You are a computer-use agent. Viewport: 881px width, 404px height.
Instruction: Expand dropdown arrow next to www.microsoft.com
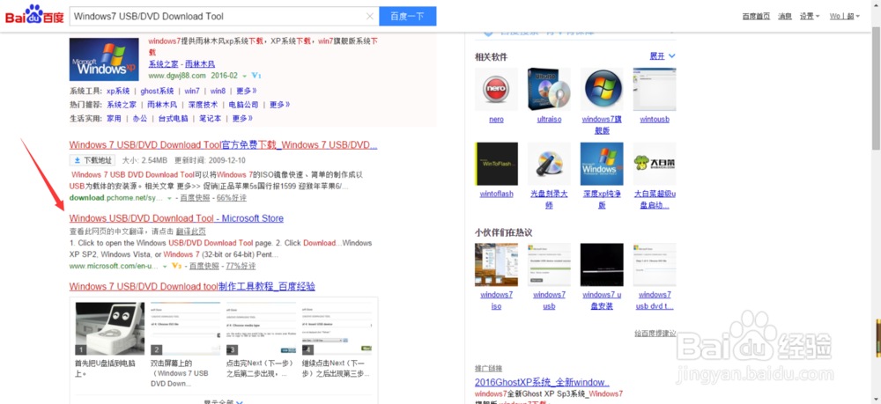click(166, 267)
